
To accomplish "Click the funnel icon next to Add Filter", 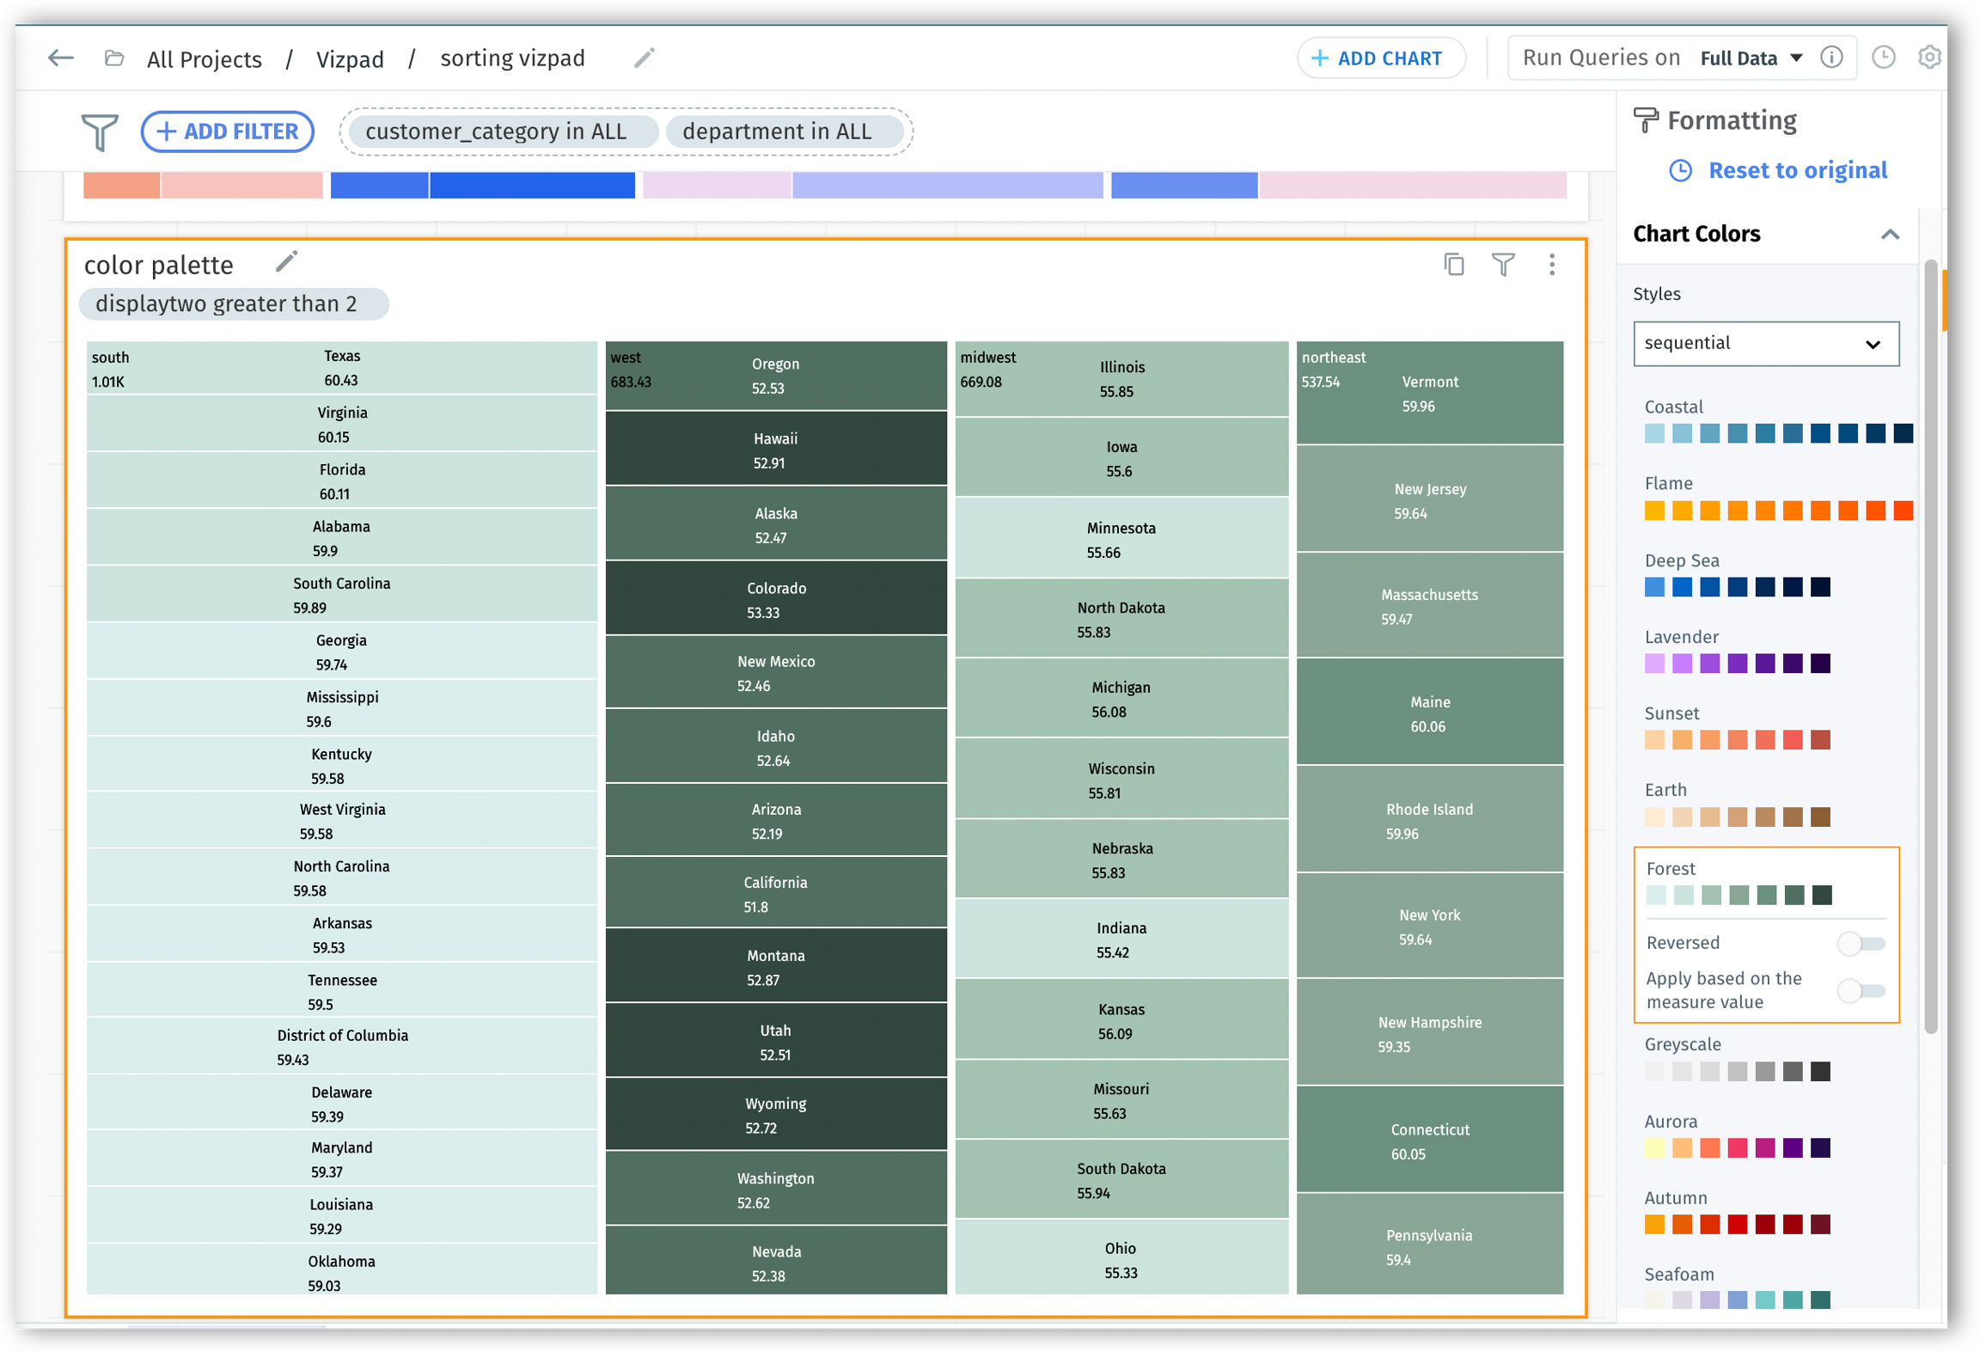I will (99, 132).
